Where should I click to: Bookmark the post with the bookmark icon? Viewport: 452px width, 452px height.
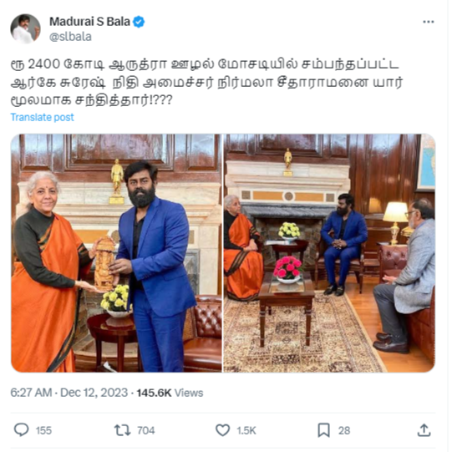[323, 430]
